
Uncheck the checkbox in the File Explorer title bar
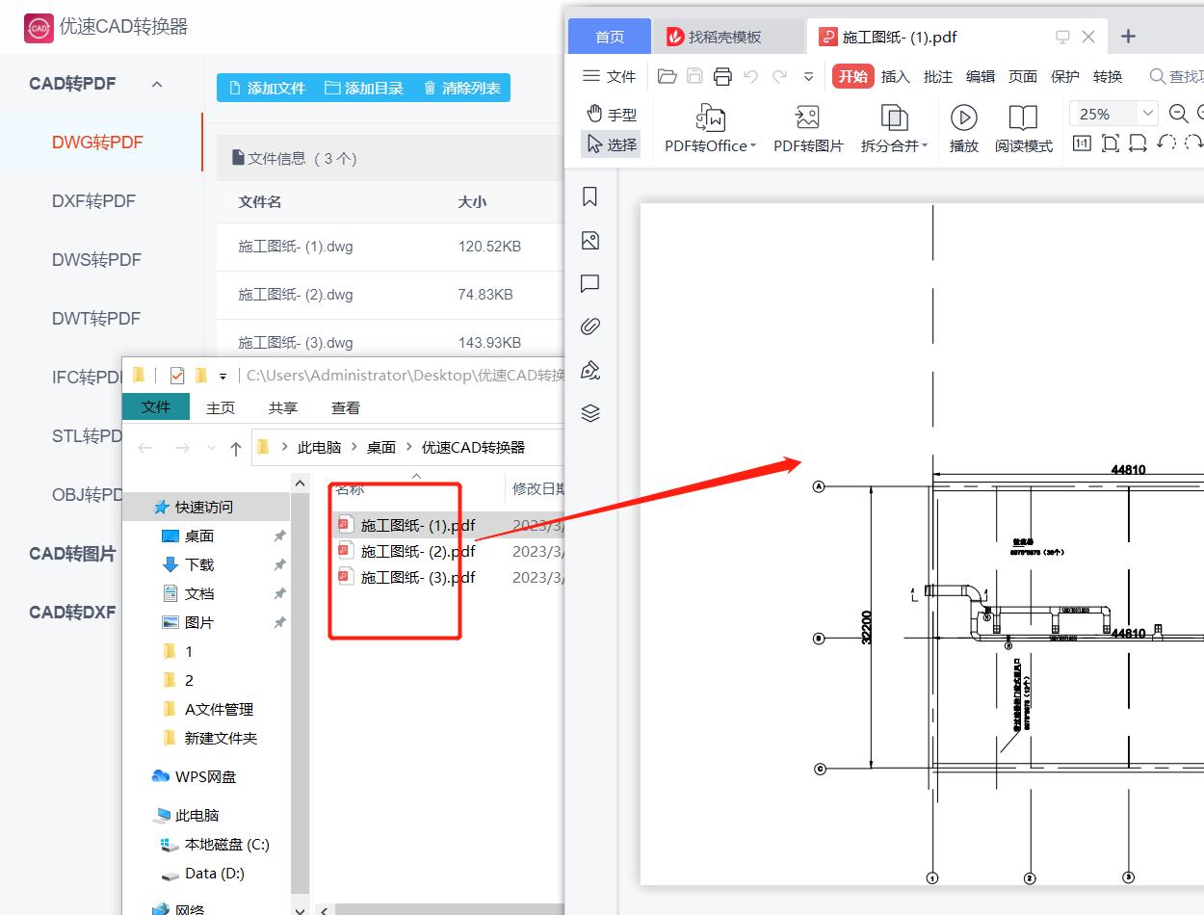coord(175,375)
